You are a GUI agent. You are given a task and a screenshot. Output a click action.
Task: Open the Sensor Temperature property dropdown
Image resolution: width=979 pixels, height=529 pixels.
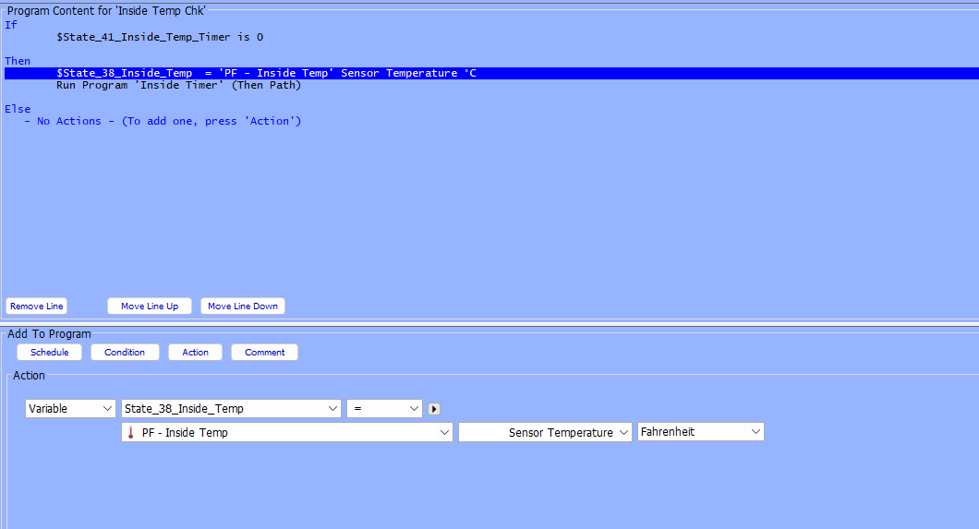click(x=545, y=433)
